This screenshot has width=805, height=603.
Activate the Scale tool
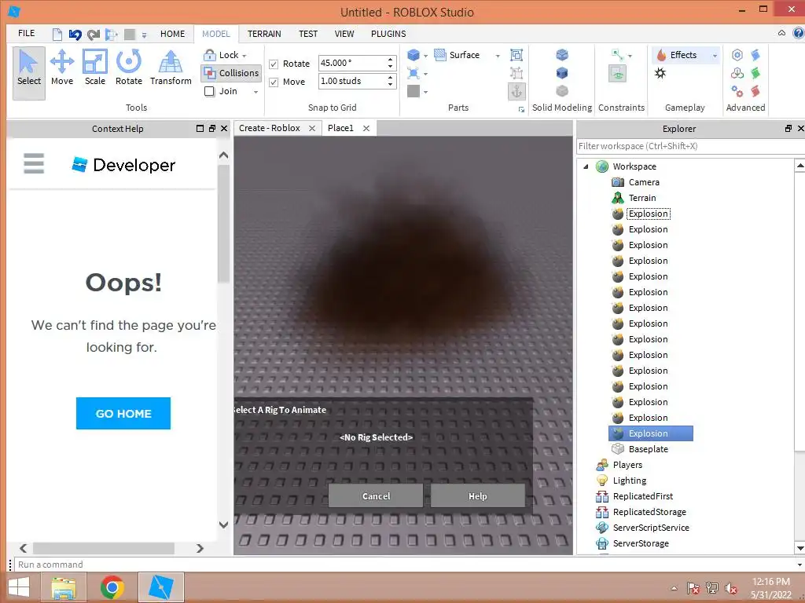pyautogui.click(x=95, y=68)
